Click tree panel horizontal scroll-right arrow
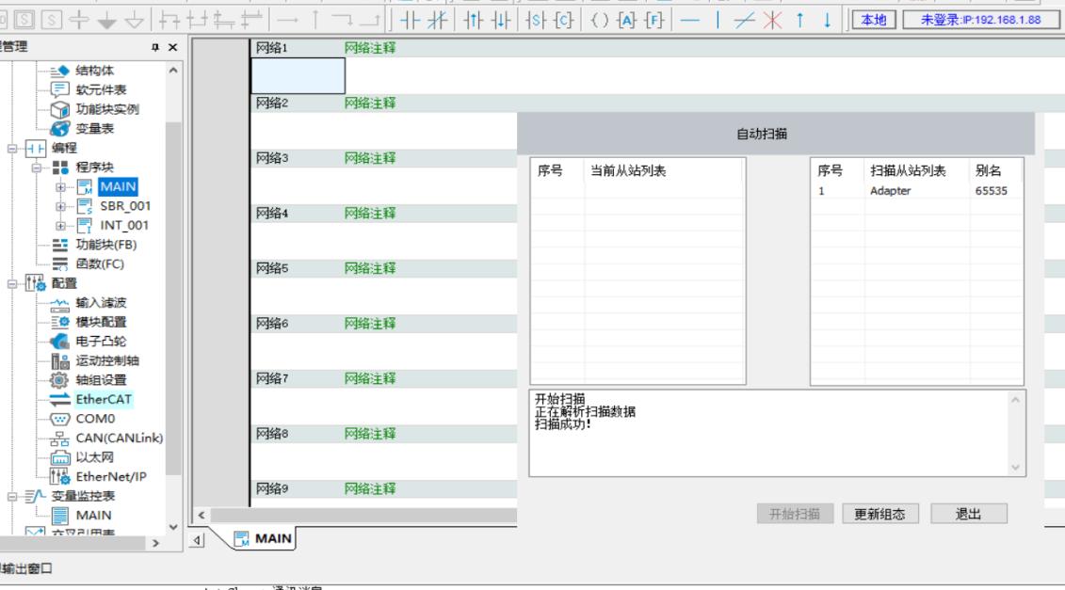 (155, 543)
